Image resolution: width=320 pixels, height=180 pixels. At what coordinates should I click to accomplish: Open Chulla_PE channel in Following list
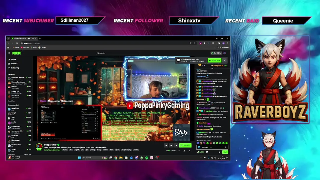point(19,91)
